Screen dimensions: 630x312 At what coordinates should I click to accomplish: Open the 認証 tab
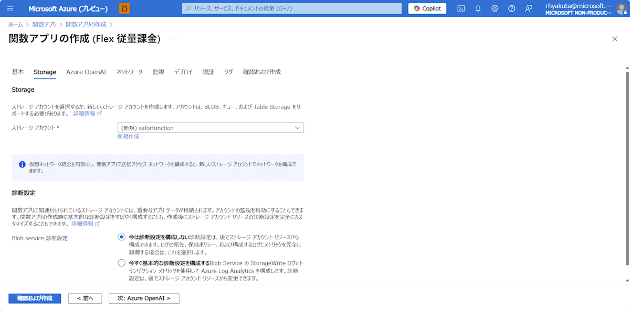[208, 72]
